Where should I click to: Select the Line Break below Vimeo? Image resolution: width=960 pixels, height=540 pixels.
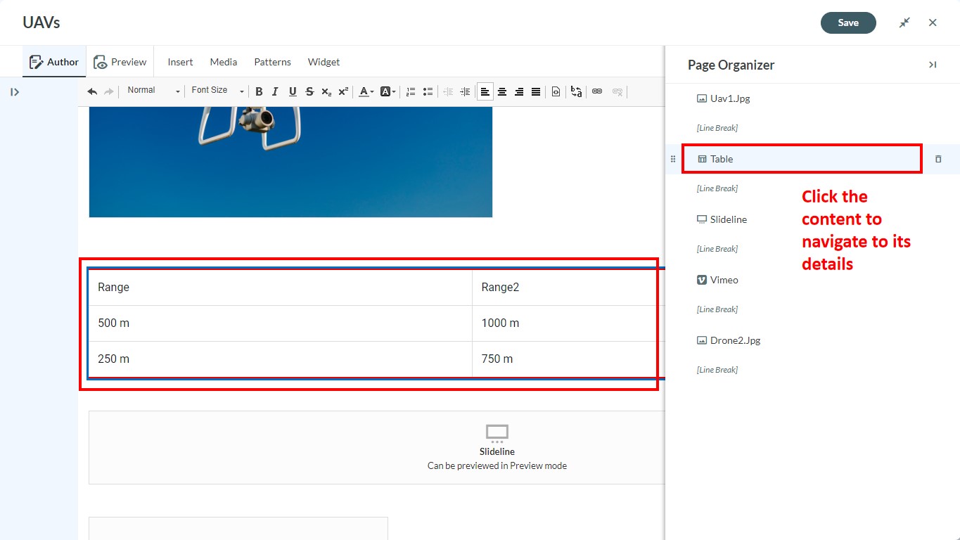pos(717,309)
